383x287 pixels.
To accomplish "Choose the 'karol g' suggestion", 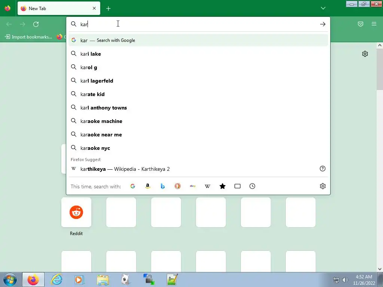I will pyautogui.click(x=198, y=67).
